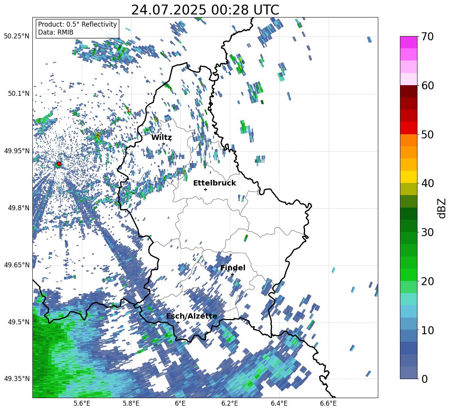Click the plus marker below Wiltz
Viewport: 451px width, 411px height.
[164, 144]
